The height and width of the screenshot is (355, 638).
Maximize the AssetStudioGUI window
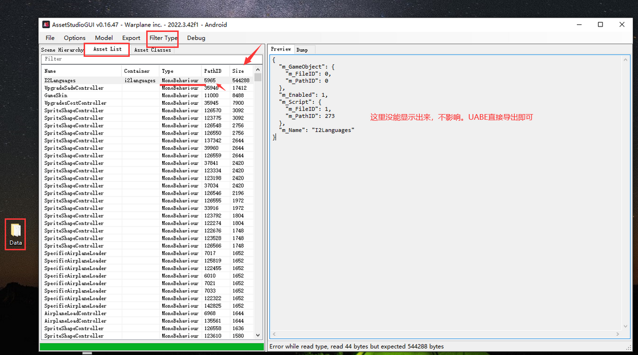pyautogui.click(x=600, y=24)
